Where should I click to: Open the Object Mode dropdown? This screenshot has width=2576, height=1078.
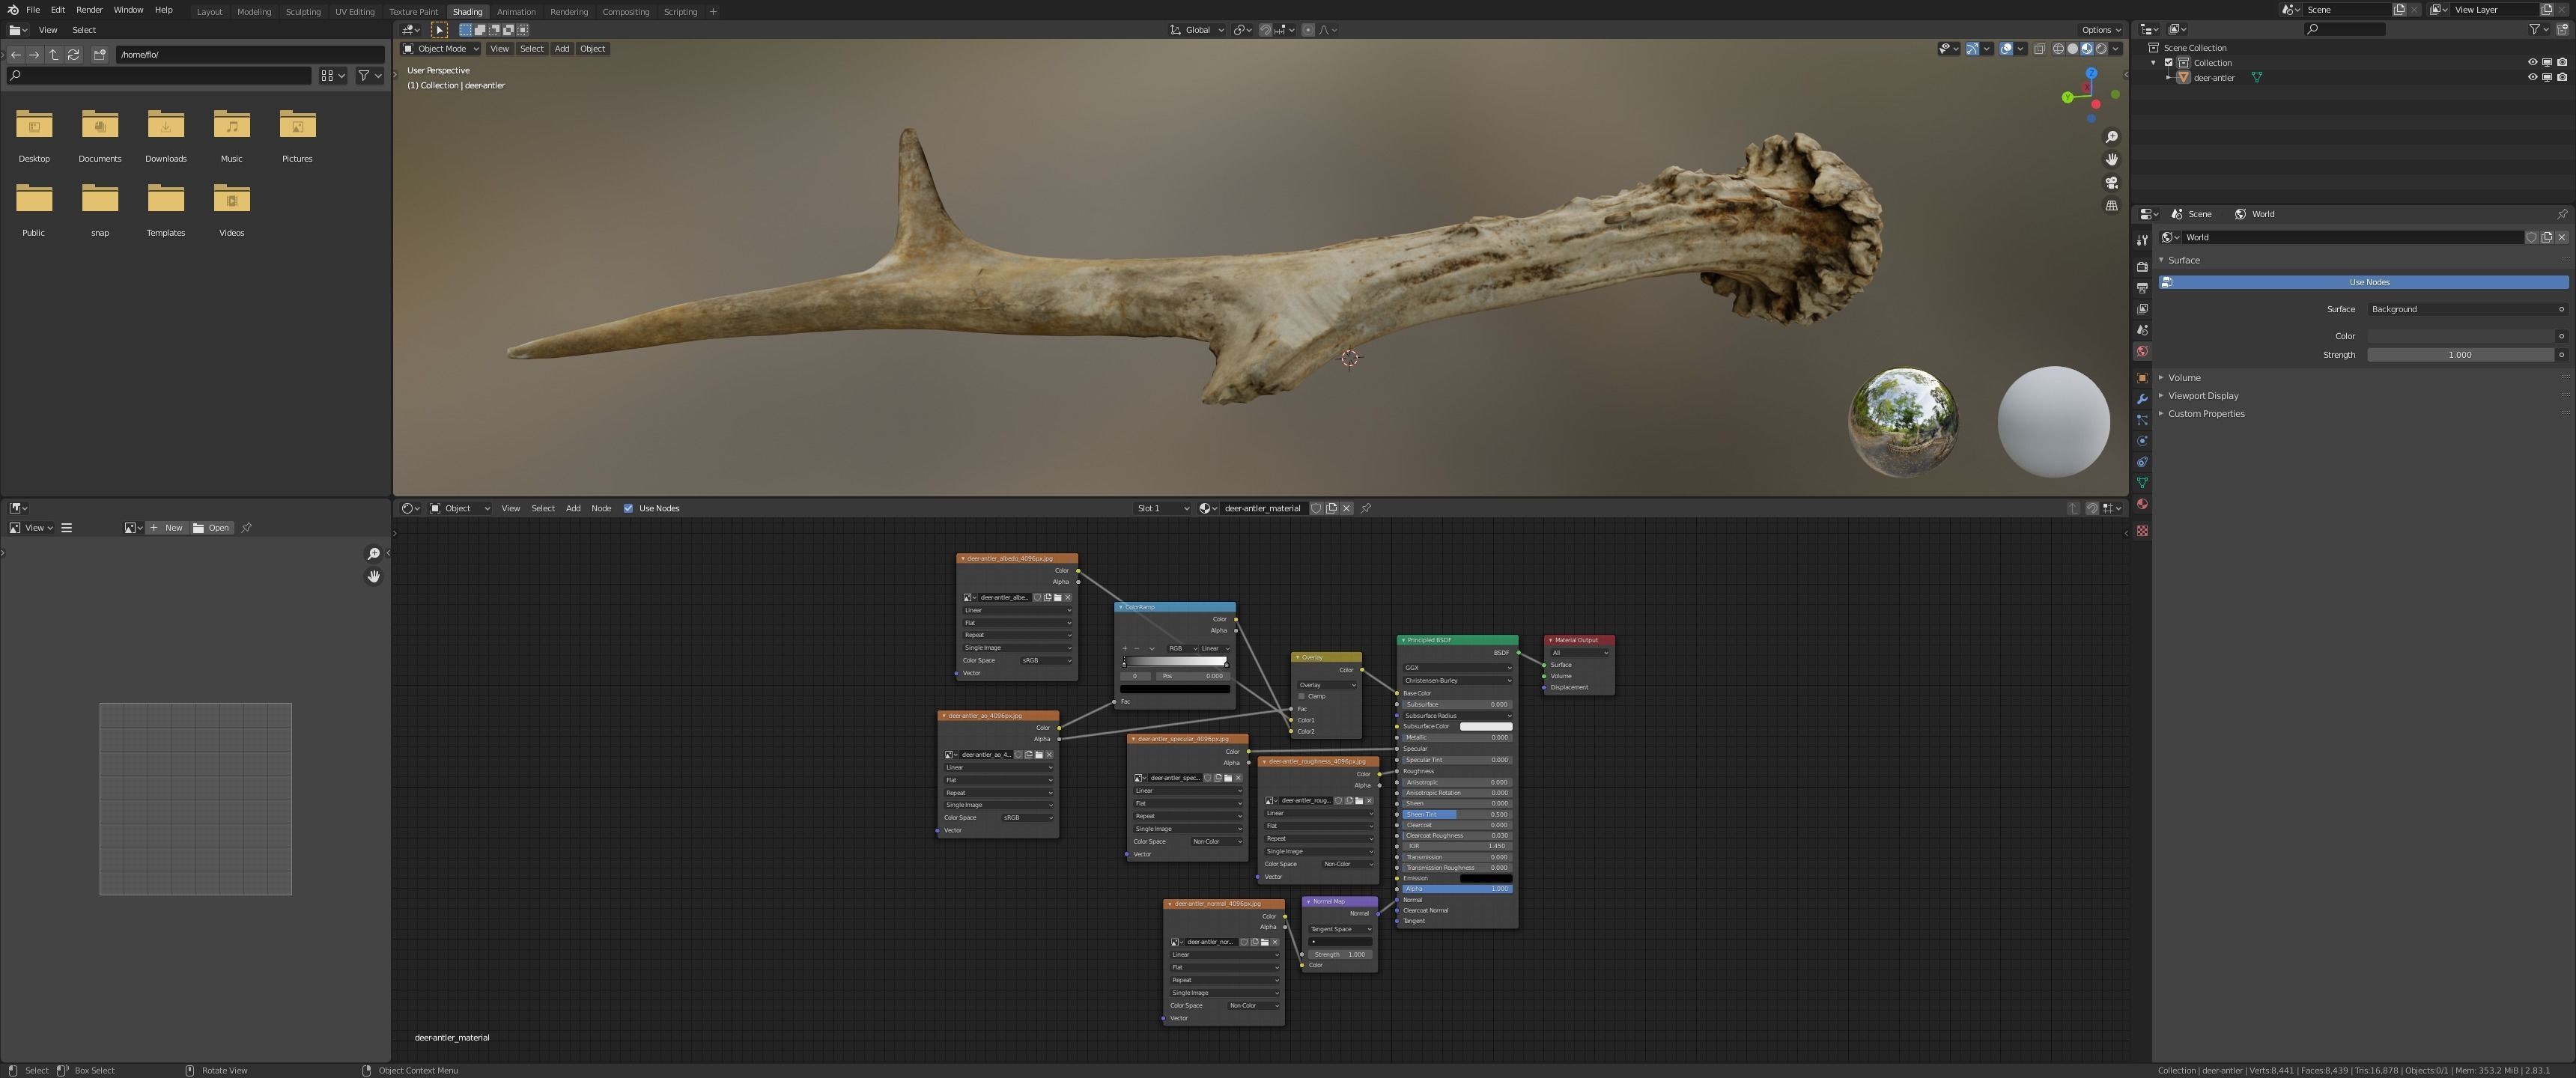pos(441,48)
